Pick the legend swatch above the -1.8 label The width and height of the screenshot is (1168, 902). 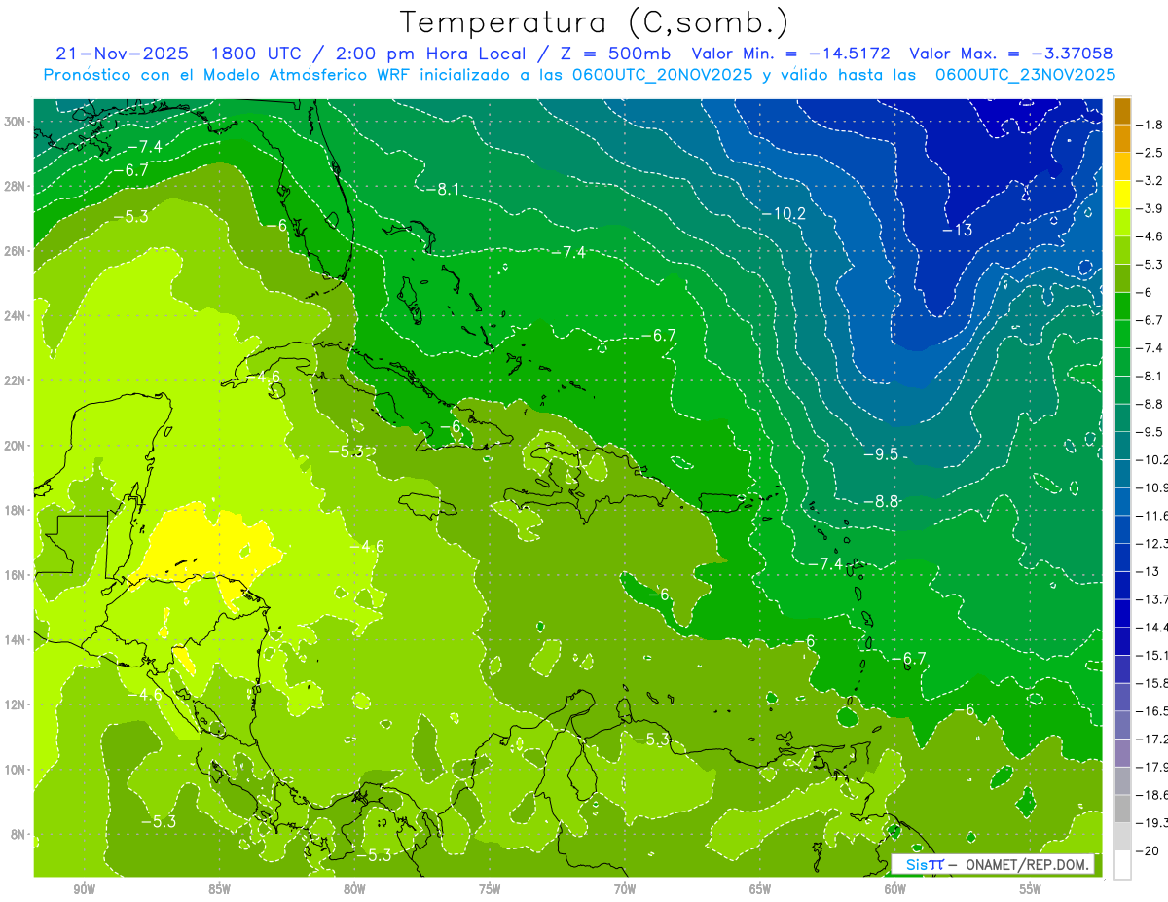click(x=1122, y=111)
